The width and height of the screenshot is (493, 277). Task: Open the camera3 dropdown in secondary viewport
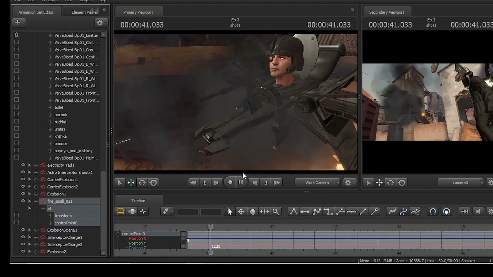tap(461, 183)
